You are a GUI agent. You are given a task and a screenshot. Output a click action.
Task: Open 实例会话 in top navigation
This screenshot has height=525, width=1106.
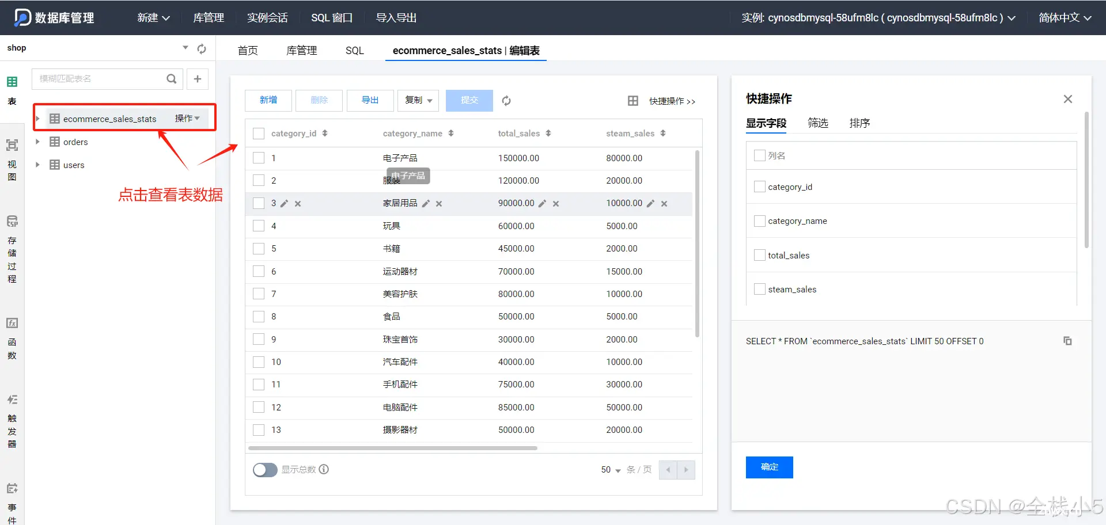pos(267,18)
